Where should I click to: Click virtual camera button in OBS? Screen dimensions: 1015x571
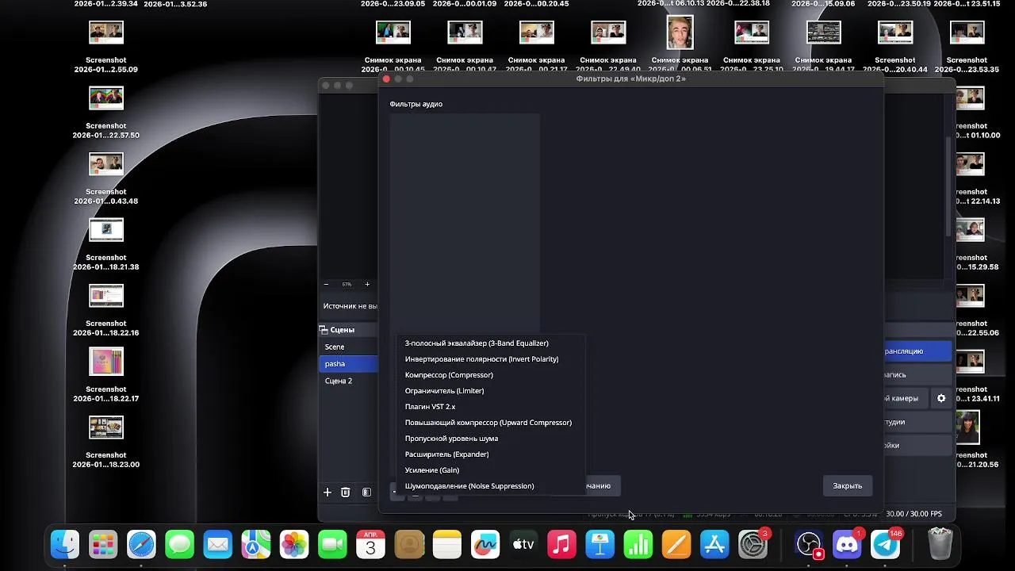click(906, 398)
